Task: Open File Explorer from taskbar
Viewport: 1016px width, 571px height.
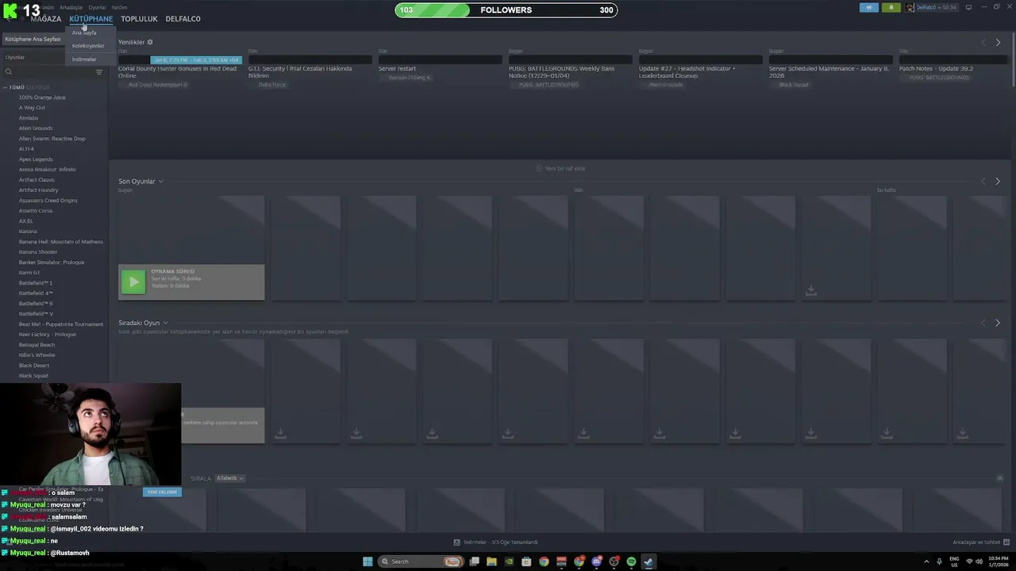Action: (491, 561)
